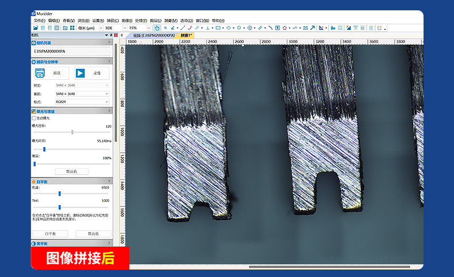This screenshot has height=277, width=454.
Task: Select the arrow annotation tool
Action: pyautogui.click(x=313, y=28)
